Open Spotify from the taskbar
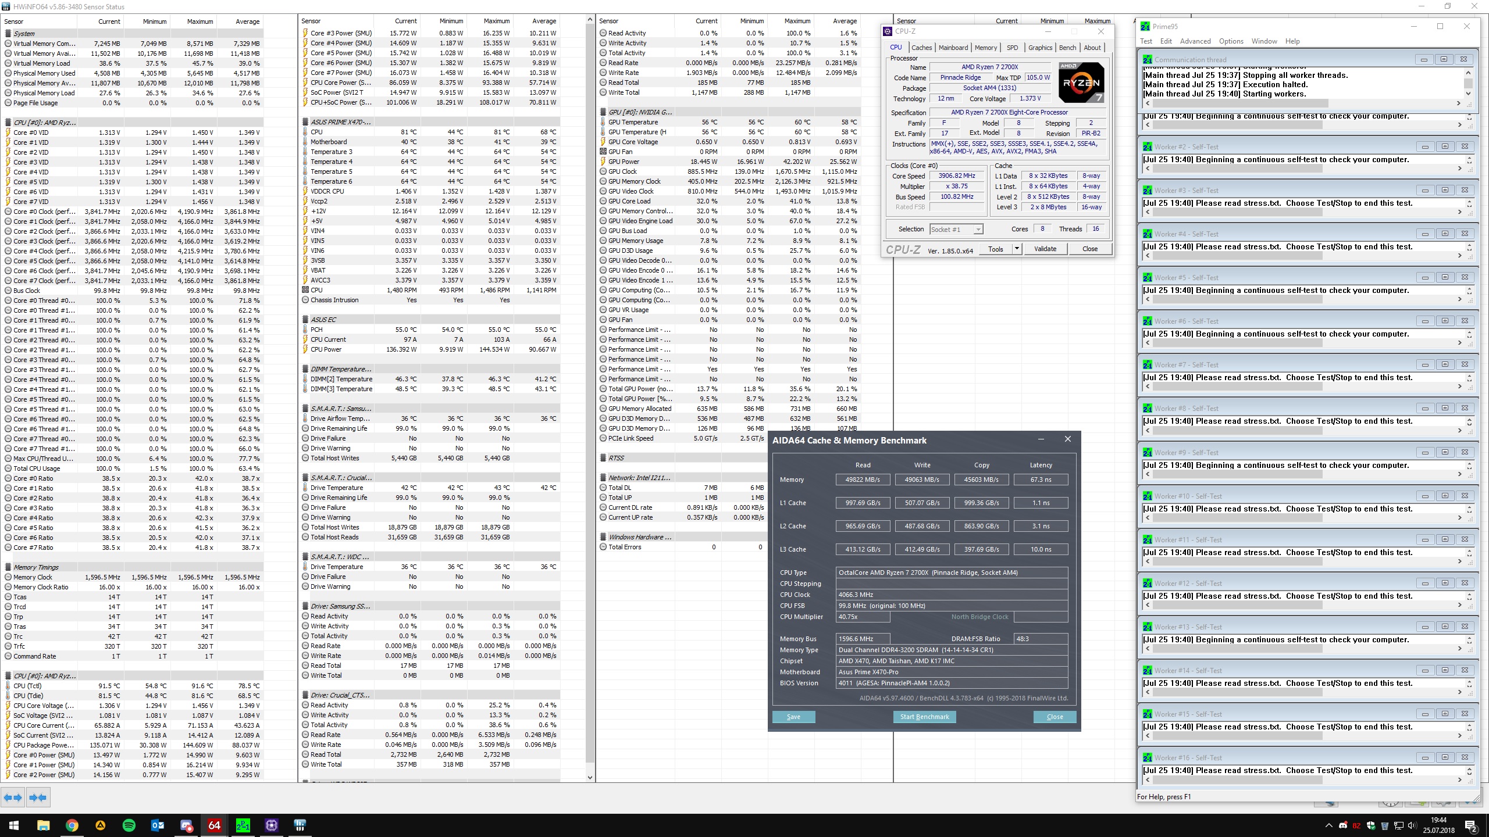The width and height of the screenshot is (1489, 837). pyautogui.click(x=129, y=825)
